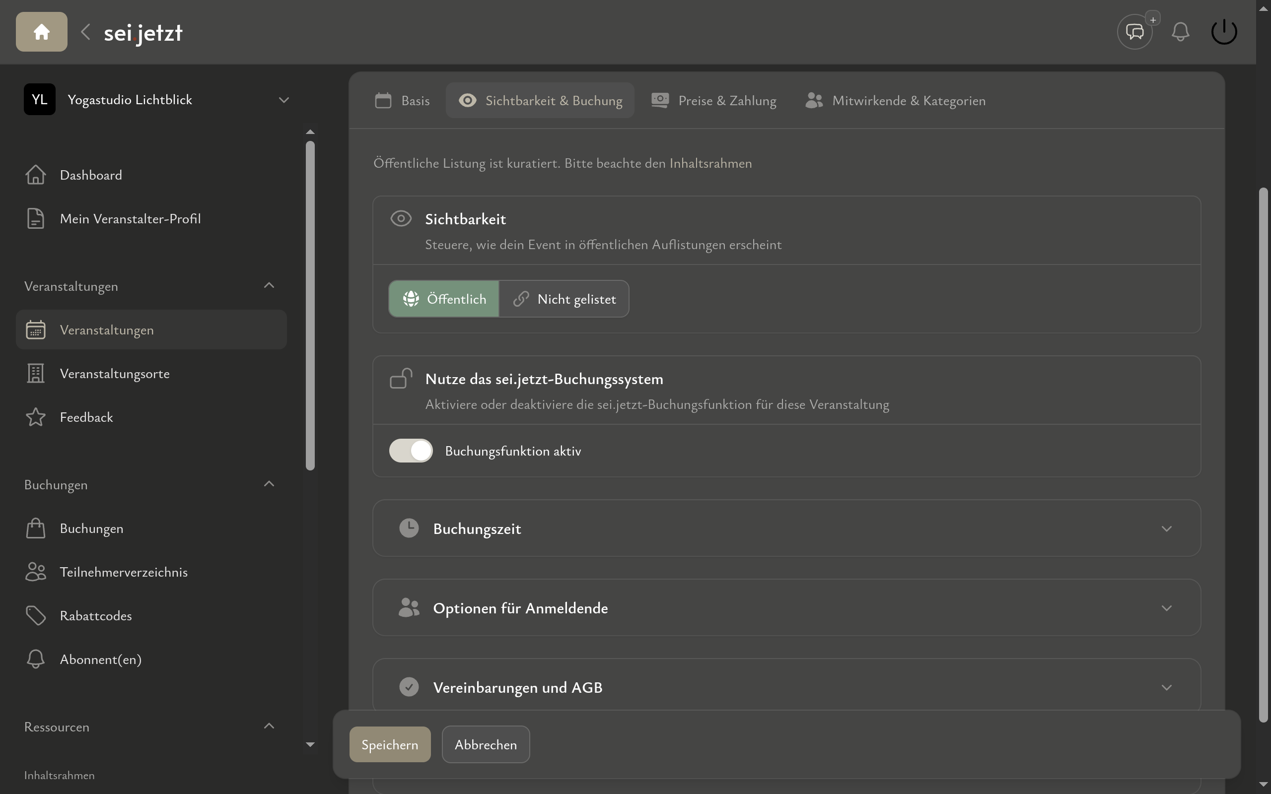Toggle the Buchungsfunktion aktiv switch
Viewport: 1271px width, 794px height.
tap(411, 451)
